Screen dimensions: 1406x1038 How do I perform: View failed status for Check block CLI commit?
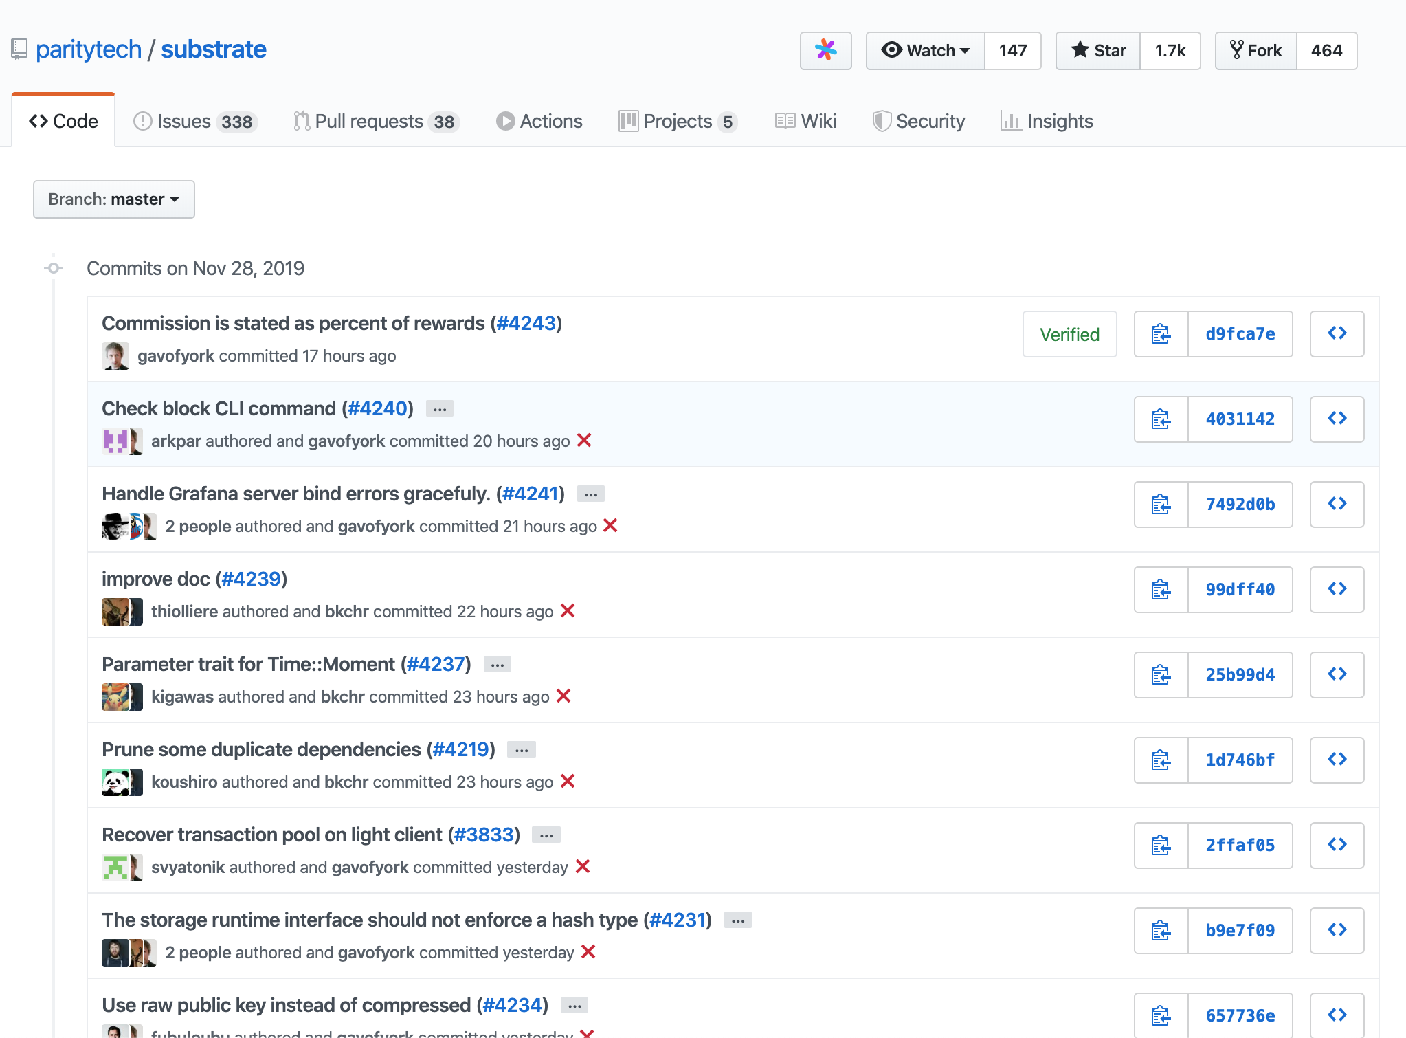[x=584, y=440]
